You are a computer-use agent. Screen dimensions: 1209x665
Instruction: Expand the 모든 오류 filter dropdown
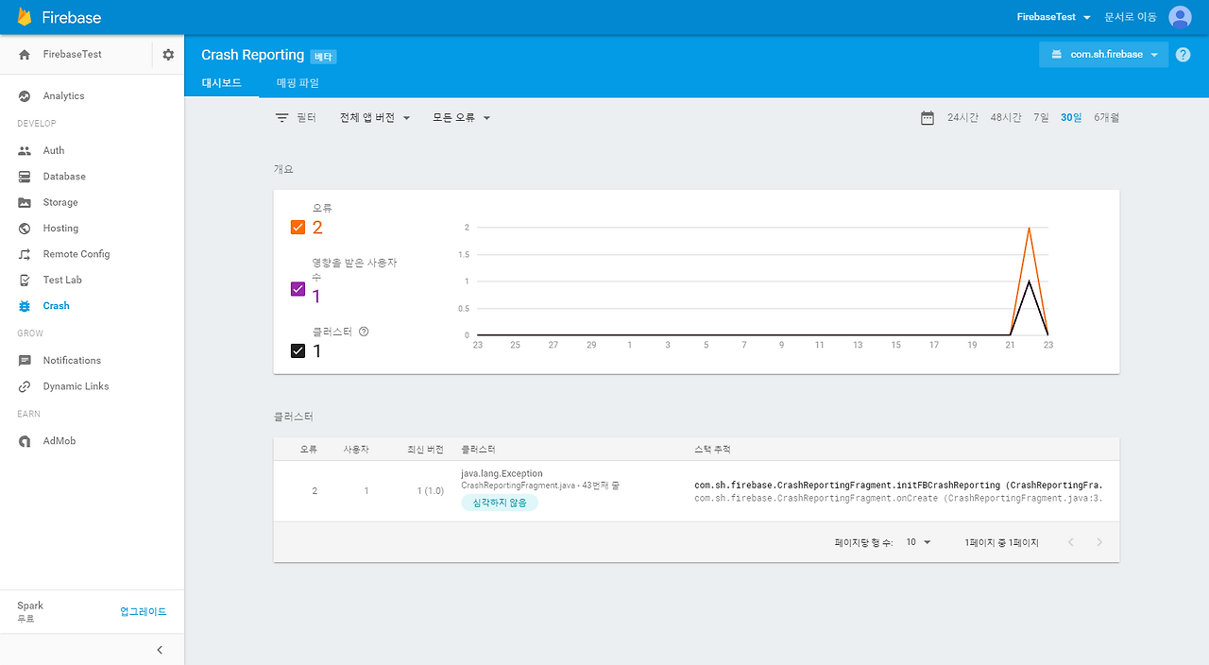tap(460, 117)
